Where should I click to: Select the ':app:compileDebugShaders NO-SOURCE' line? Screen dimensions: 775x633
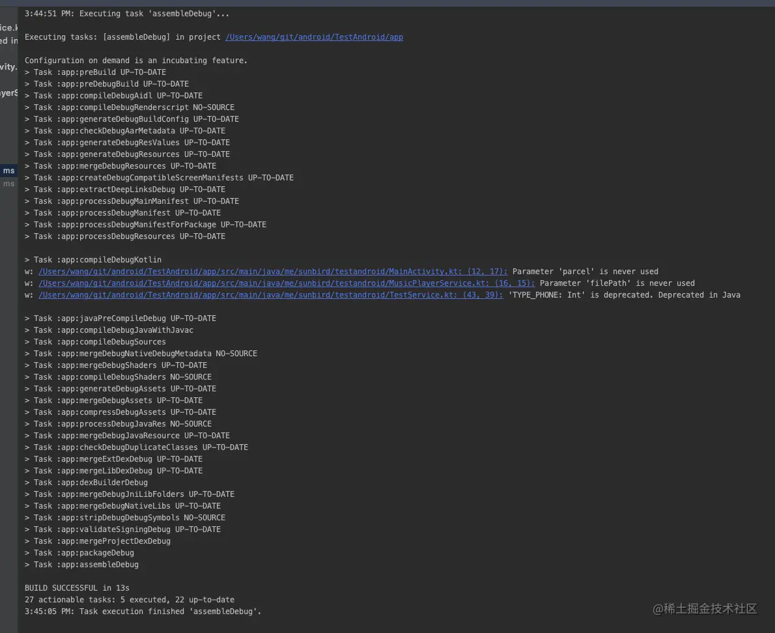(x=118, y=378)
